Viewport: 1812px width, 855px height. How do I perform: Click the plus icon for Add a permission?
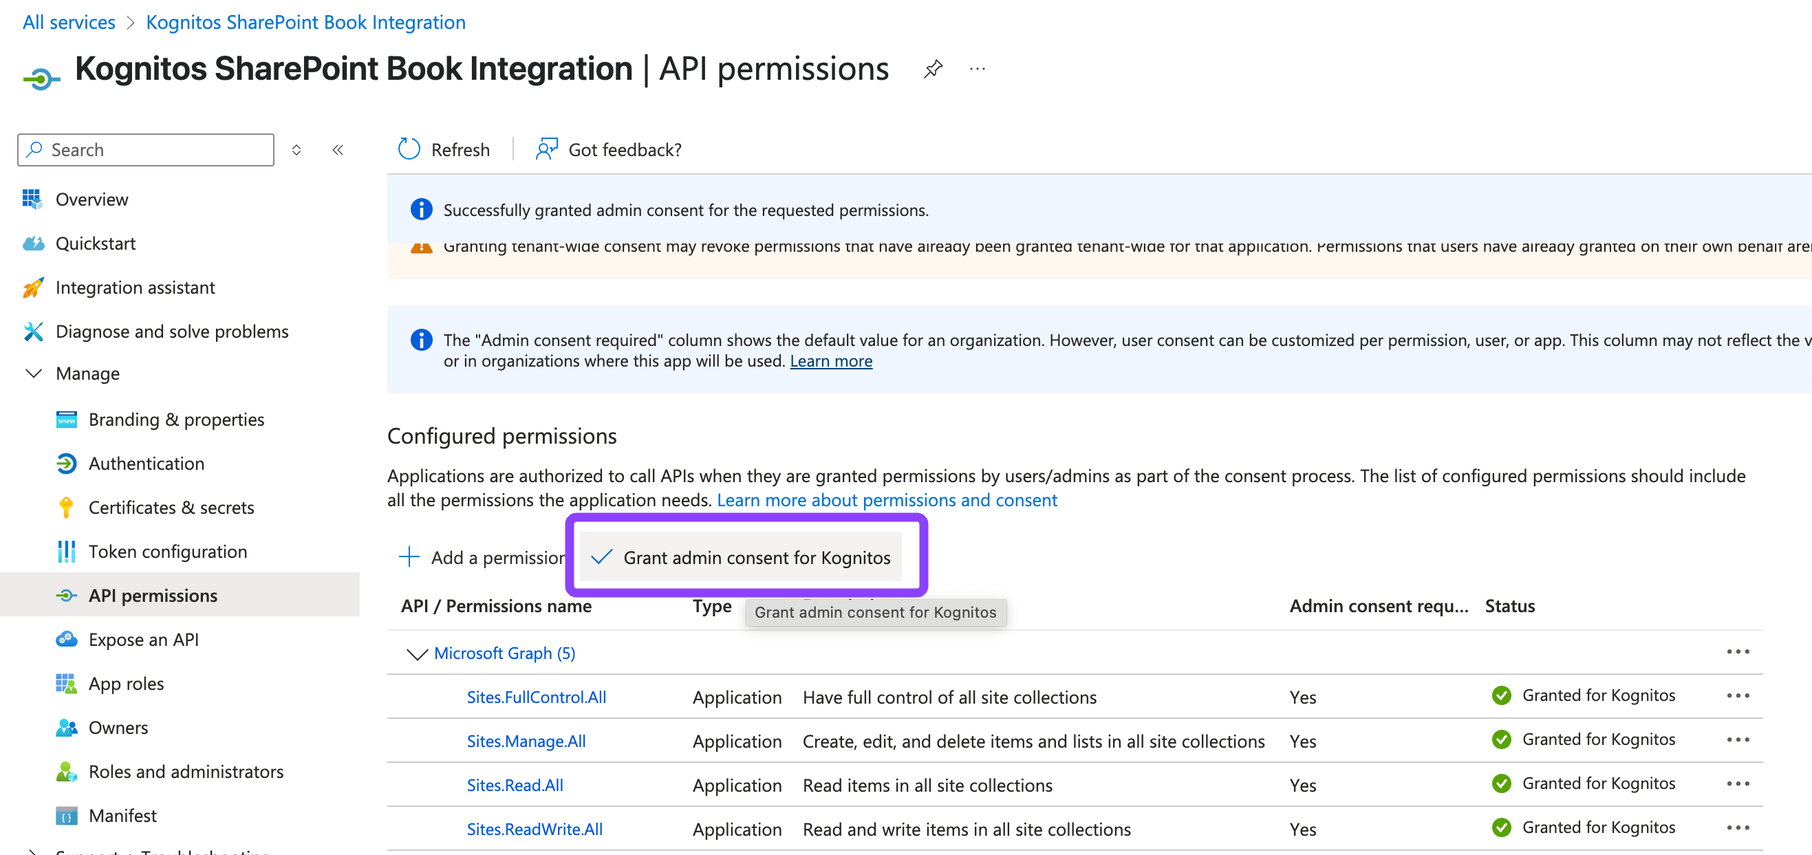(x=409, y=557)
